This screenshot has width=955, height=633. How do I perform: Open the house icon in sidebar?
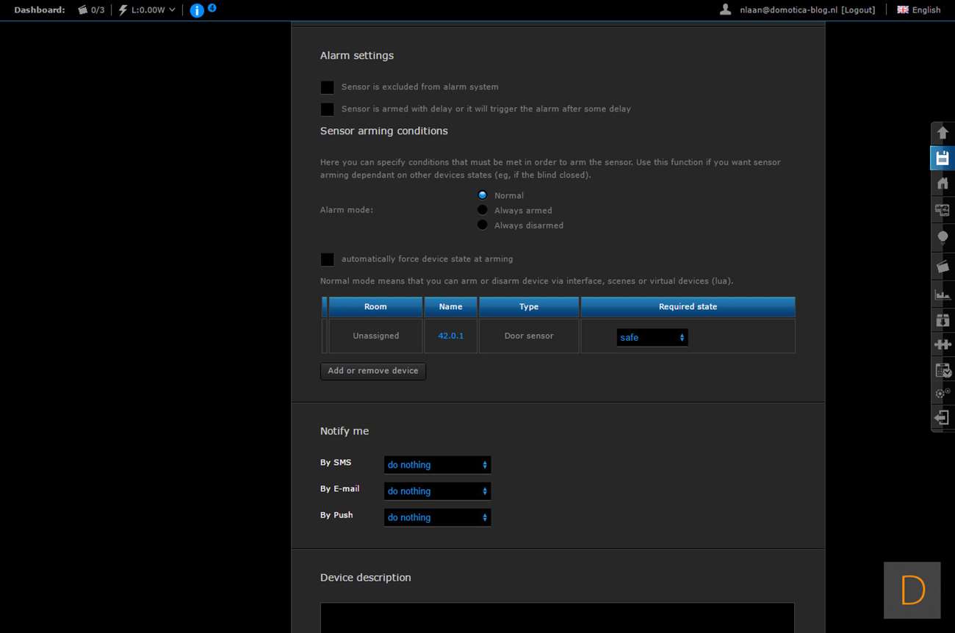point(943,183)
